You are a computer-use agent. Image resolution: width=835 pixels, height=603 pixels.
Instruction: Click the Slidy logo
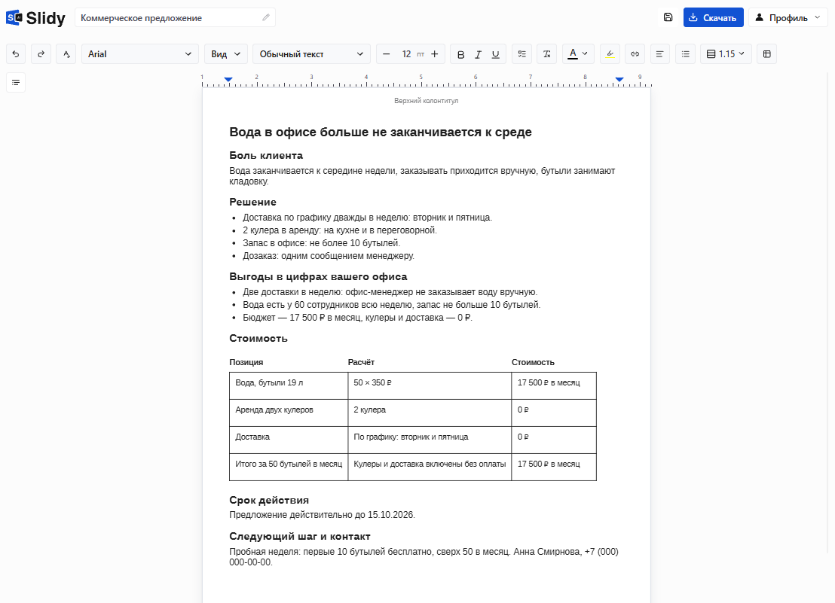point(35,17)
